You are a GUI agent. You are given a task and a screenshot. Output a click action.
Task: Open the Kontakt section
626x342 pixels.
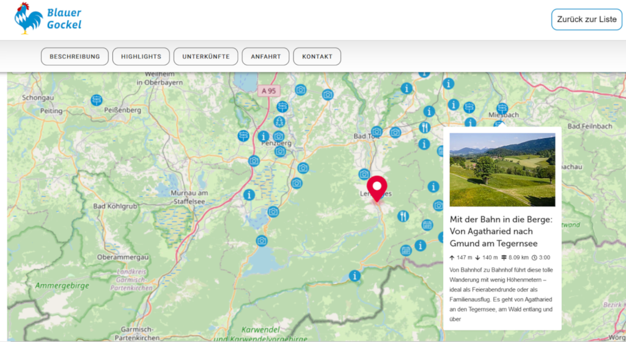point(317,57)
